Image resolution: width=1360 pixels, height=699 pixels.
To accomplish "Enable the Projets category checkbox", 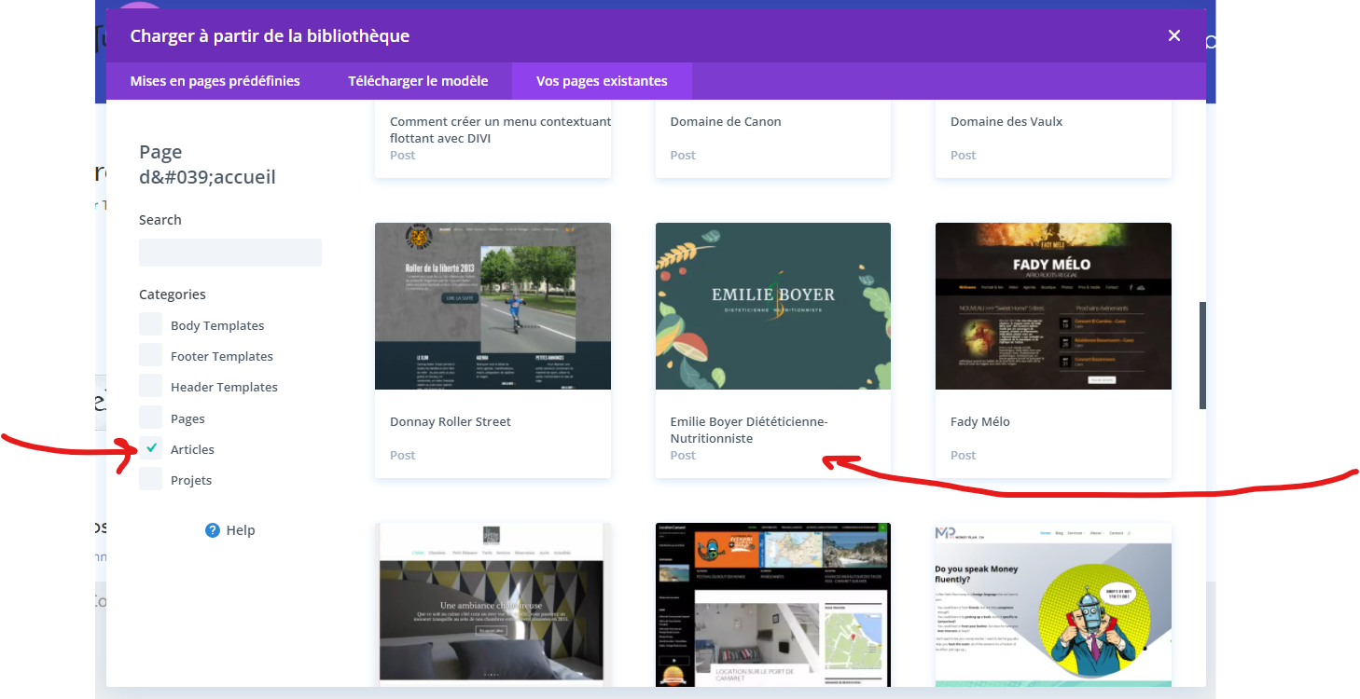I will point(151,479).
